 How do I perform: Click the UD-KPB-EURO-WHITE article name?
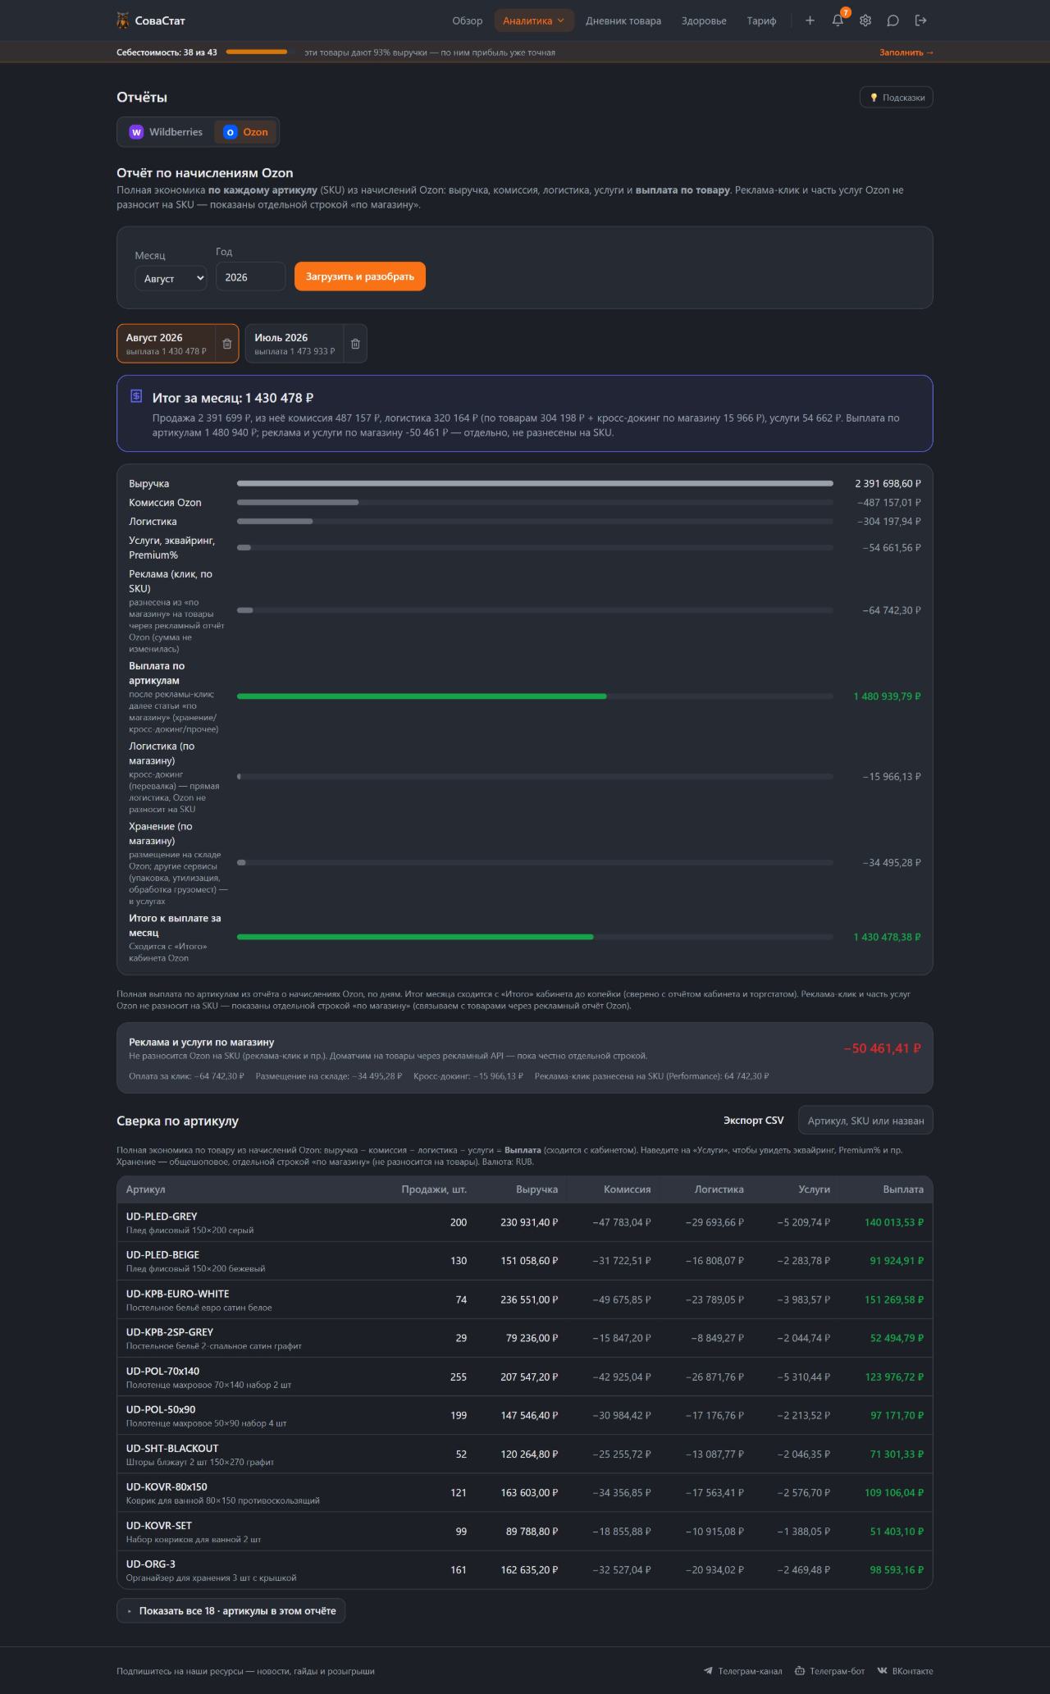tap(178, 1294)
